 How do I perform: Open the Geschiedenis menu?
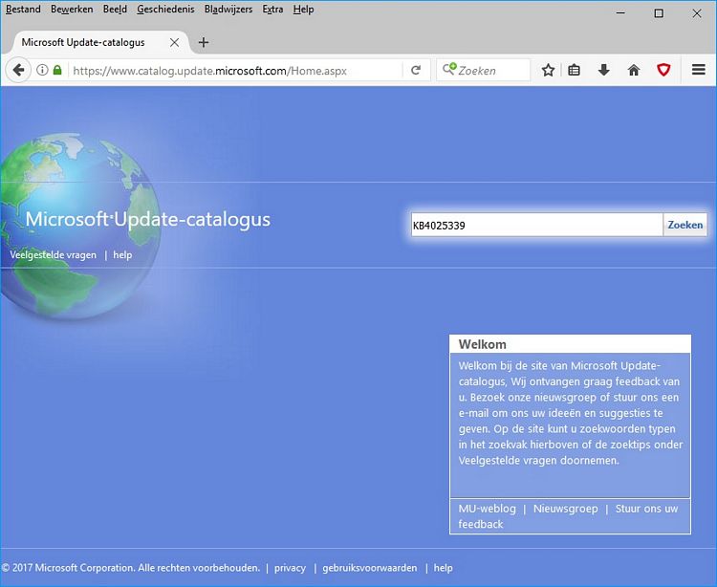point(165,10)
